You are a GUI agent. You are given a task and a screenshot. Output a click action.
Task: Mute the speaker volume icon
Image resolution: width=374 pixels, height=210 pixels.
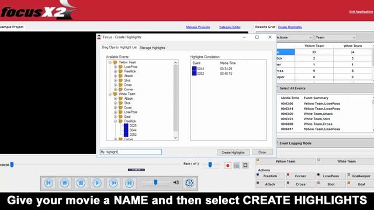coord(176,183)
